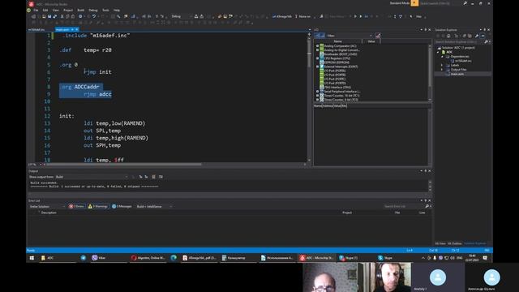
Task: Open the Debug configuration dropdown
Action: 181,16
